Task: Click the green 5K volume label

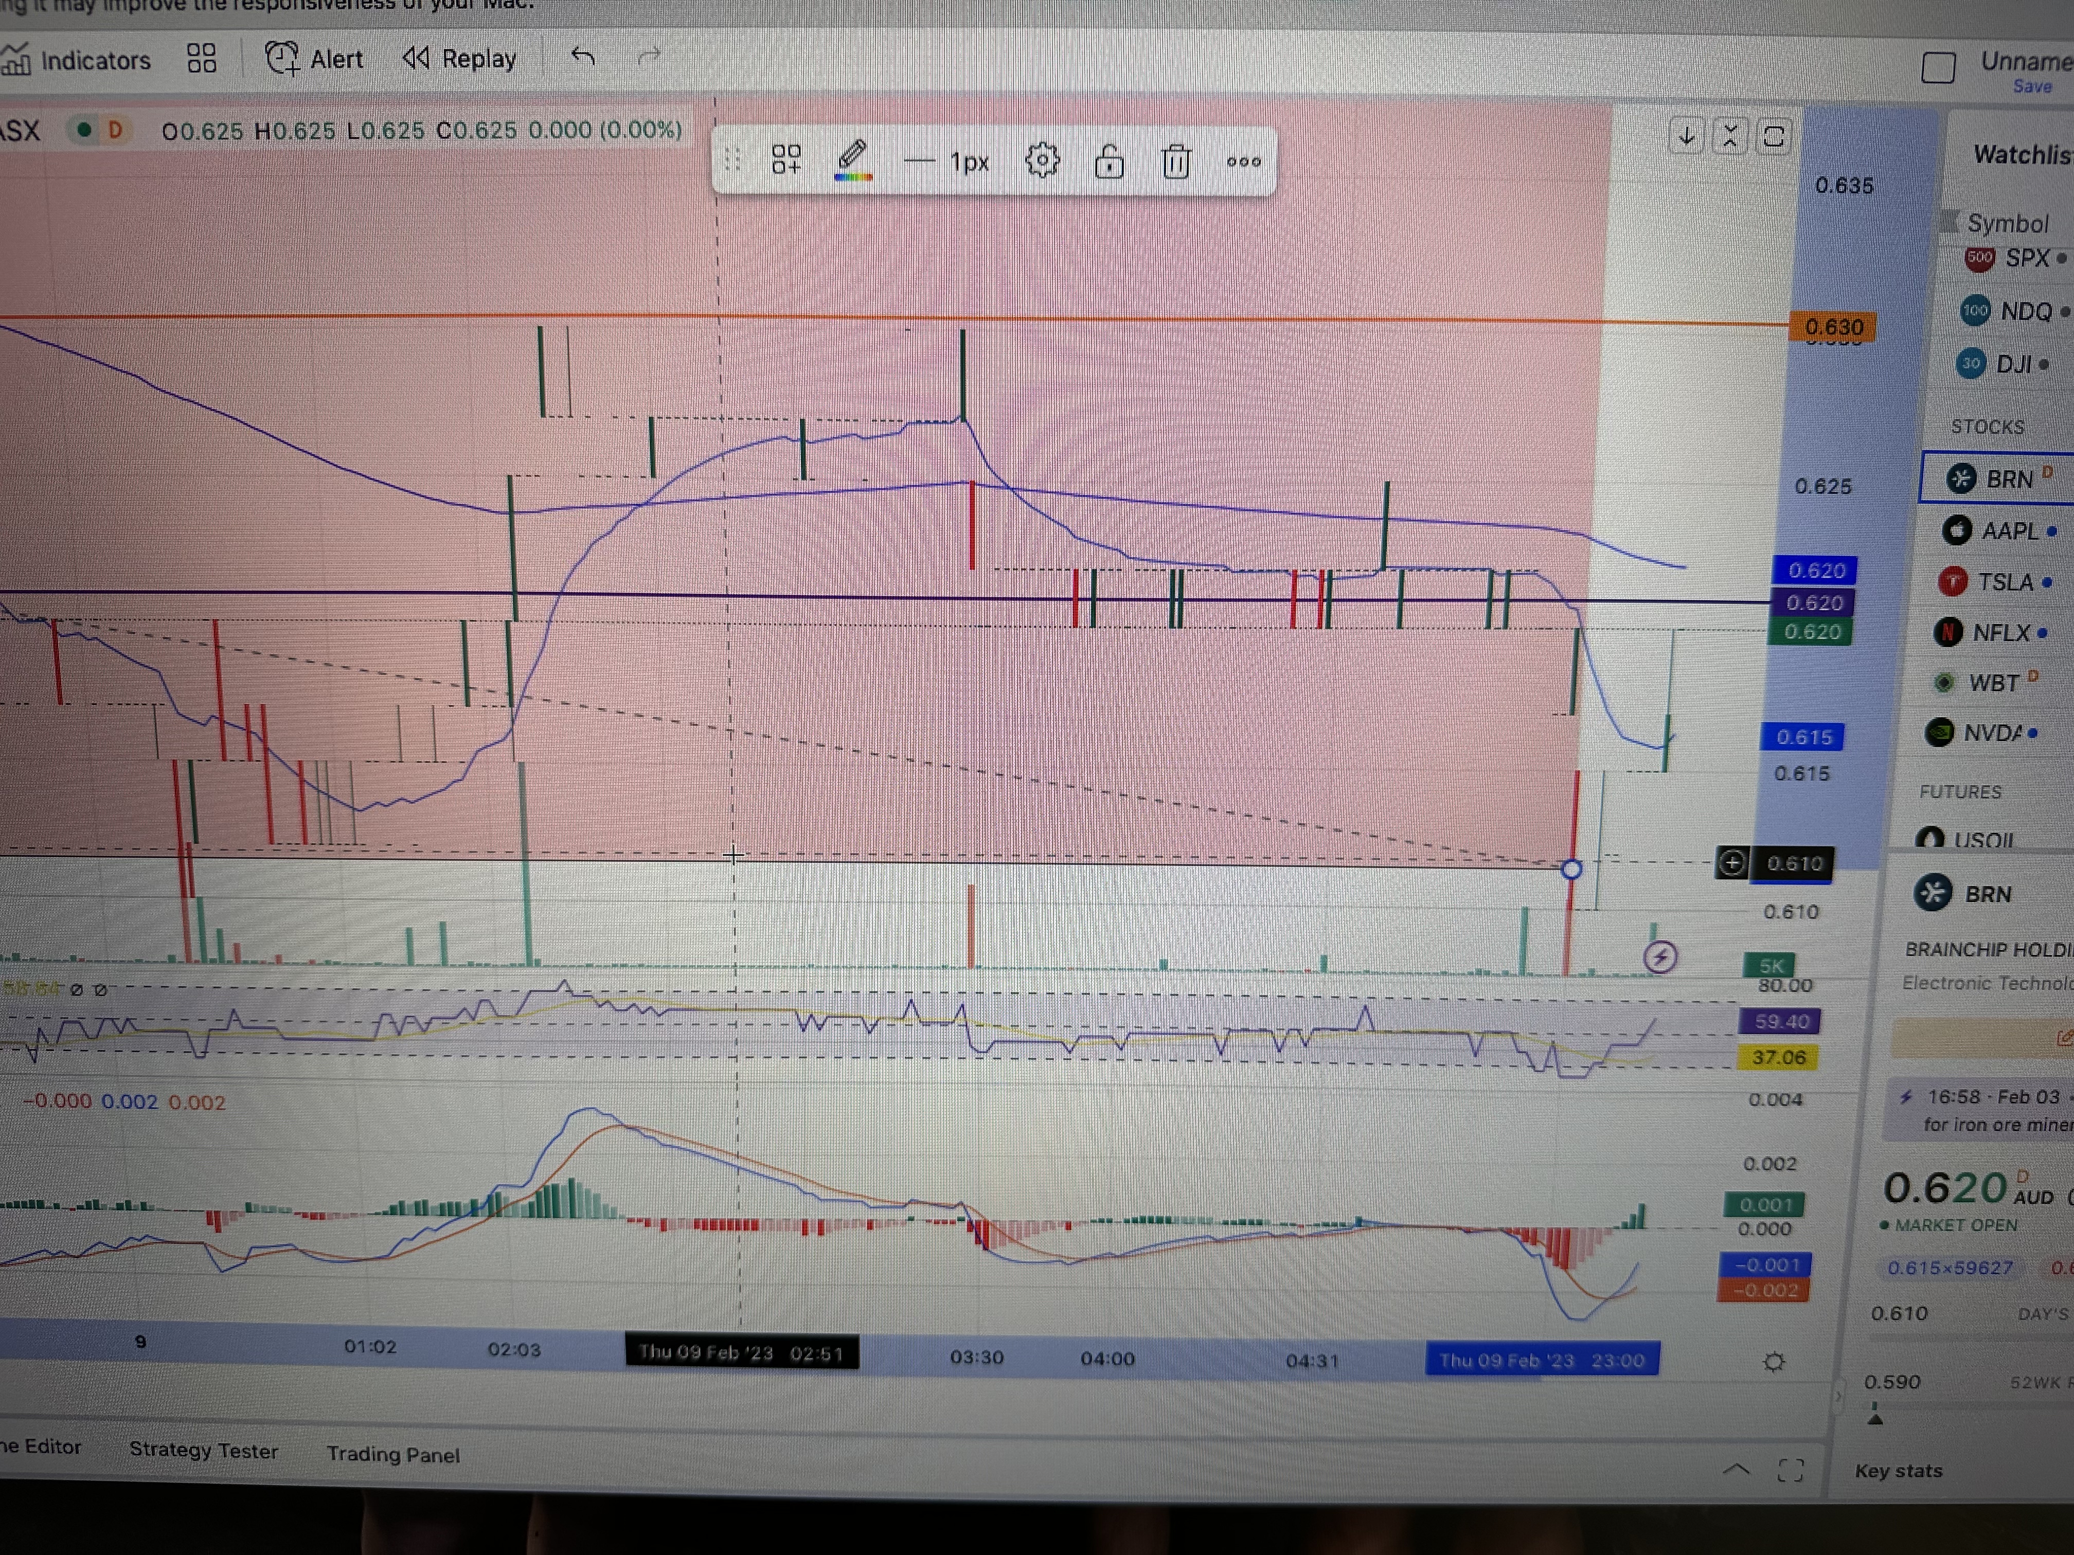Action: coord(1770,965)
